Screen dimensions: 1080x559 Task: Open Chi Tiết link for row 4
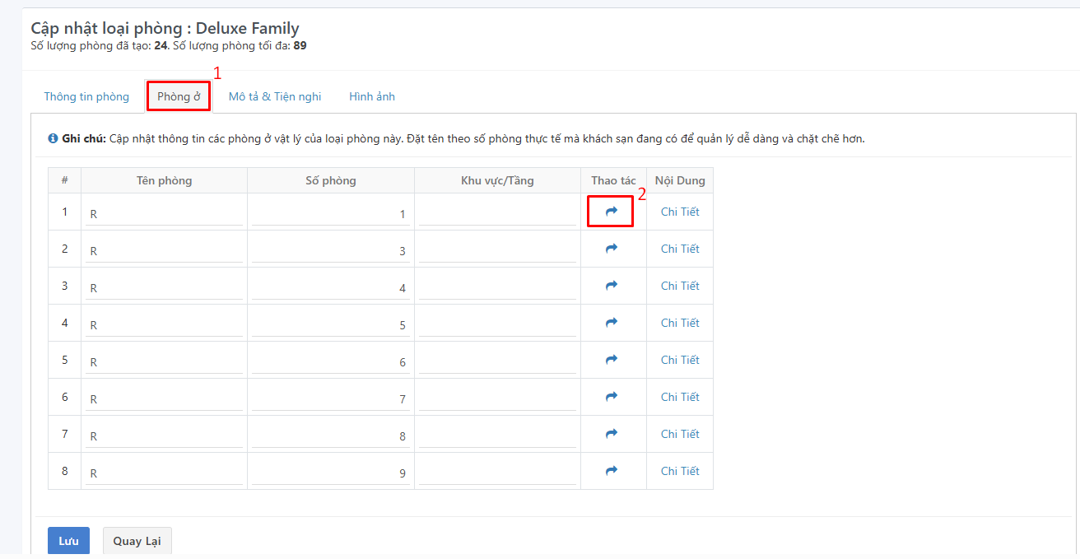click(680, 323)
